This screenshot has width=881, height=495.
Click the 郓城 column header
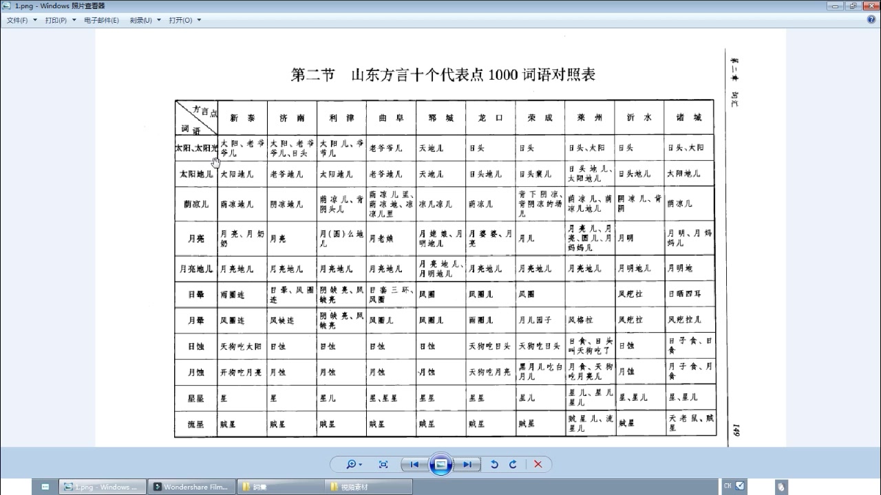[x=440, y=118]
